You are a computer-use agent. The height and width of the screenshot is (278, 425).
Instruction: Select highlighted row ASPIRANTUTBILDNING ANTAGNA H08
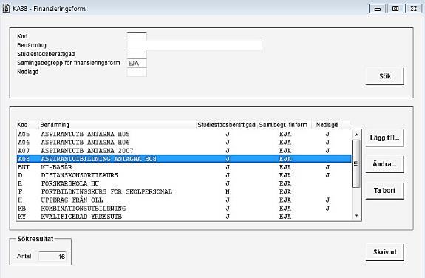(x=184, y=159)
